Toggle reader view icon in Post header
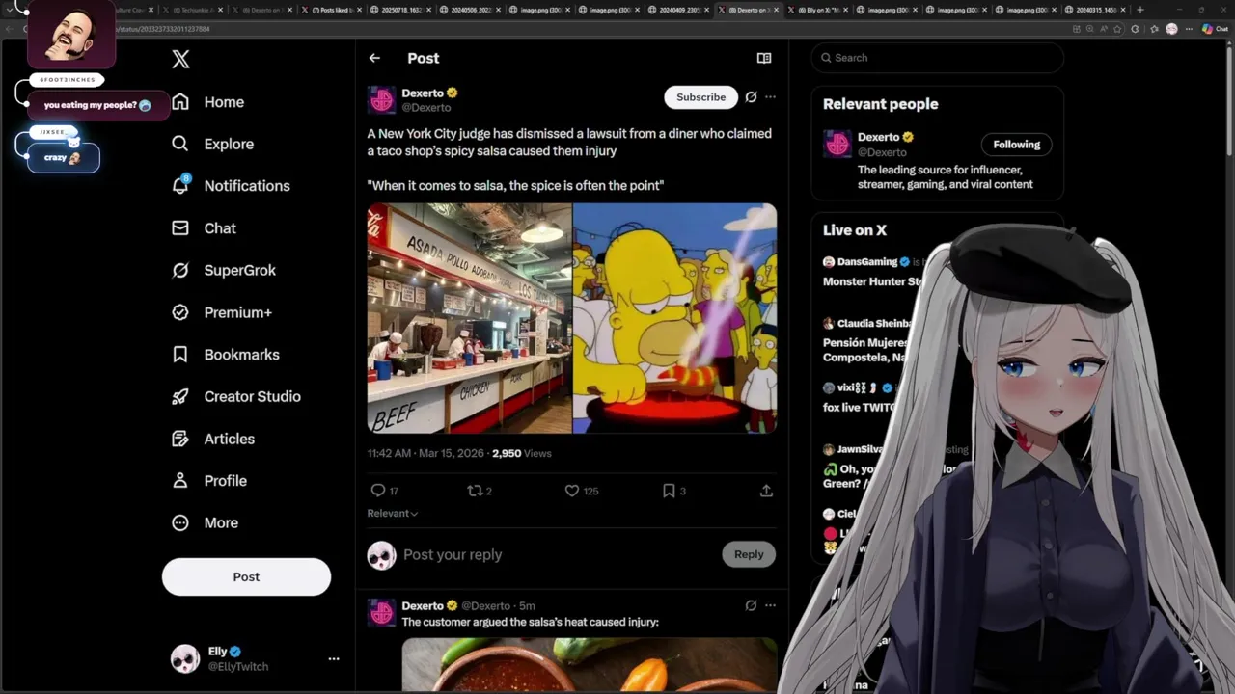 pos(764,58)
